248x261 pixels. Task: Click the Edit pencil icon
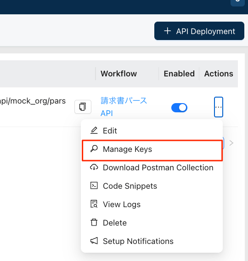pyautogui.click(x=94, y=130)
